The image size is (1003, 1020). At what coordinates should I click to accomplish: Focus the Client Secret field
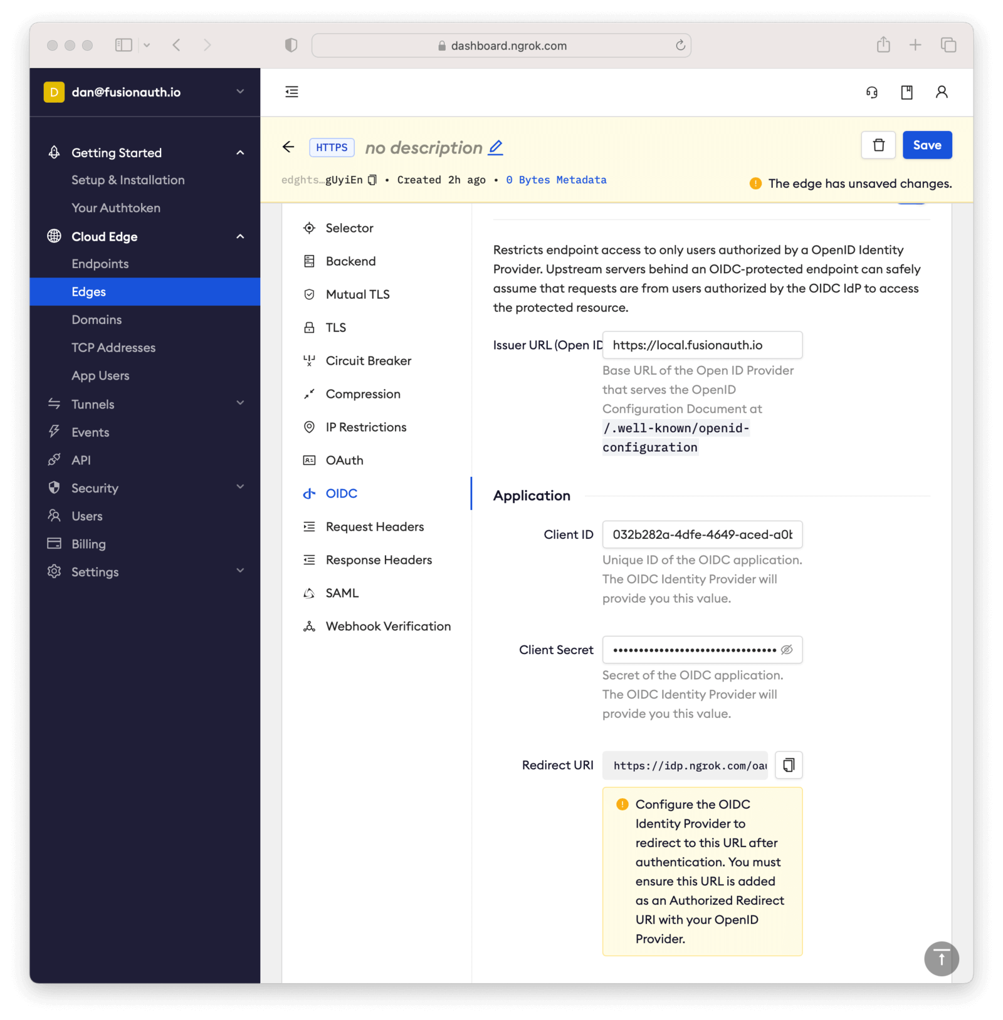702,650
